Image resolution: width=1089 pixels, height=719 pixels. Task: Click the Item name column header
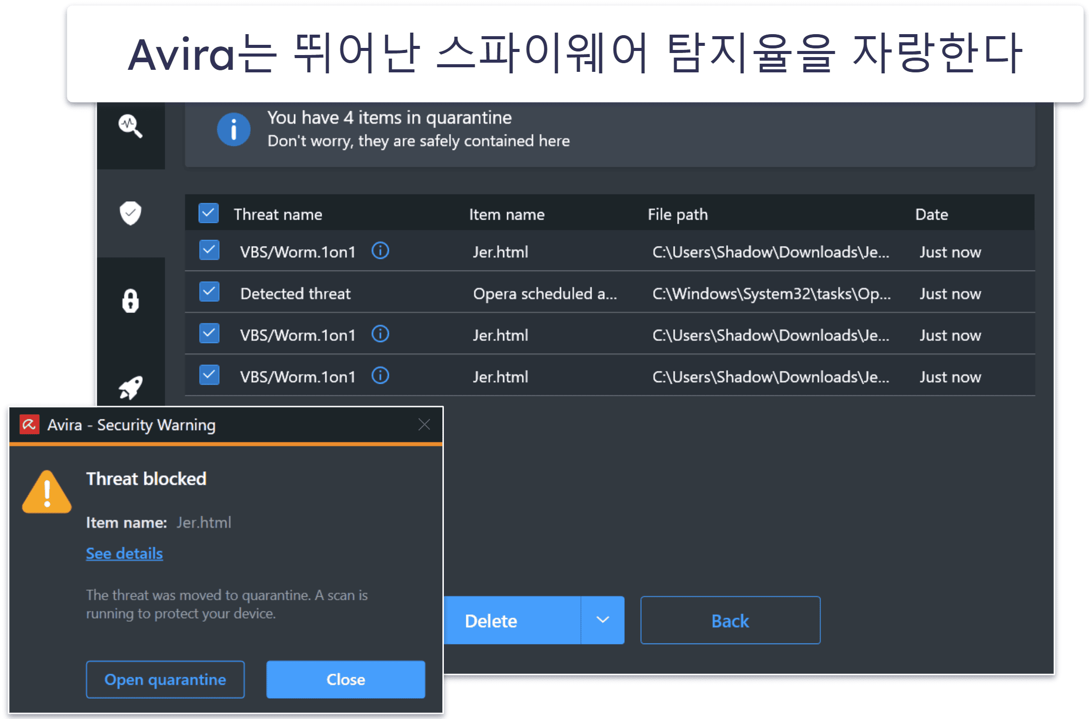(x=507, y=215)
